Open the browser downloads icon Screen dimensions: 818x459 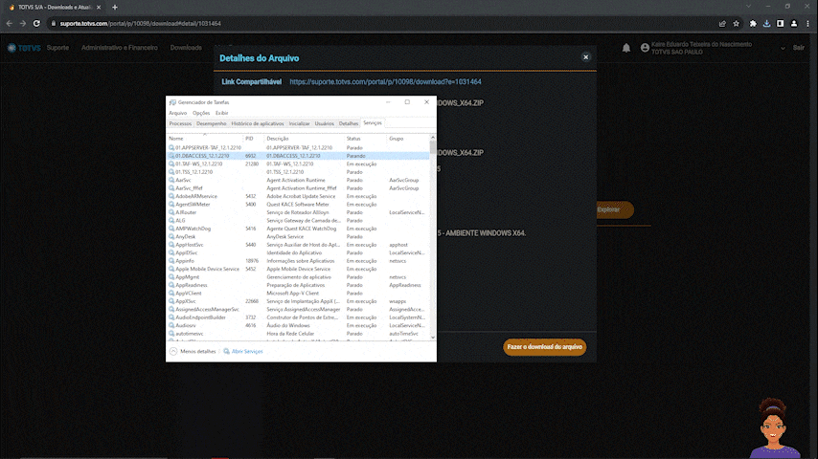(x=766, y=24)
